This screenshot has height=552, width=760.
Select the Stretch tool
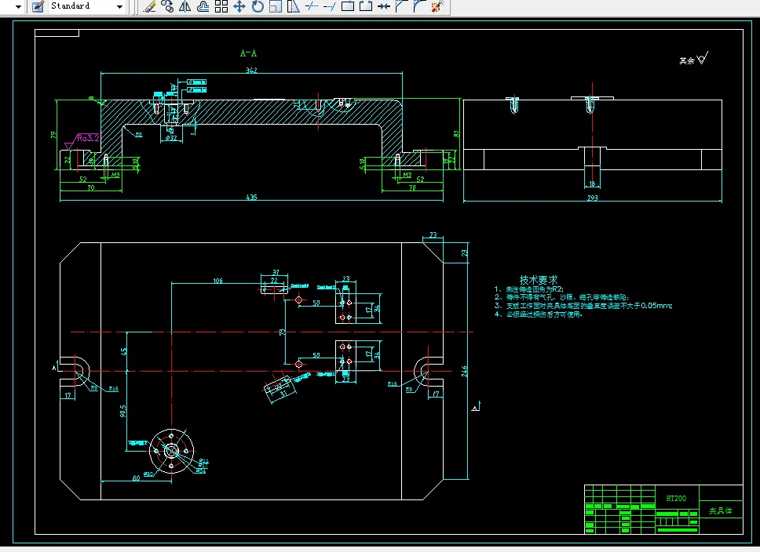pyautogui.click(x=293, y=6)
